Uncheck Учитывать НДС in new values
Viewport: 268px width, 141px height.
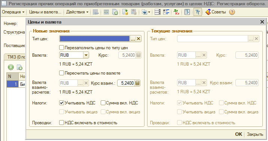tap(61, 103)
